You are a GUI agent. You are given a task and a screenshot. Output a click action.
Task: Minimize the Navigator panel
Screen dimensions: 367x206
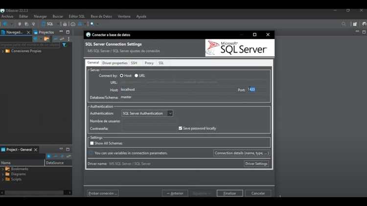pyautogui.click(x=61, y=32)
